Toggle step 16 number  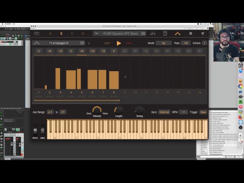point(200,93)
